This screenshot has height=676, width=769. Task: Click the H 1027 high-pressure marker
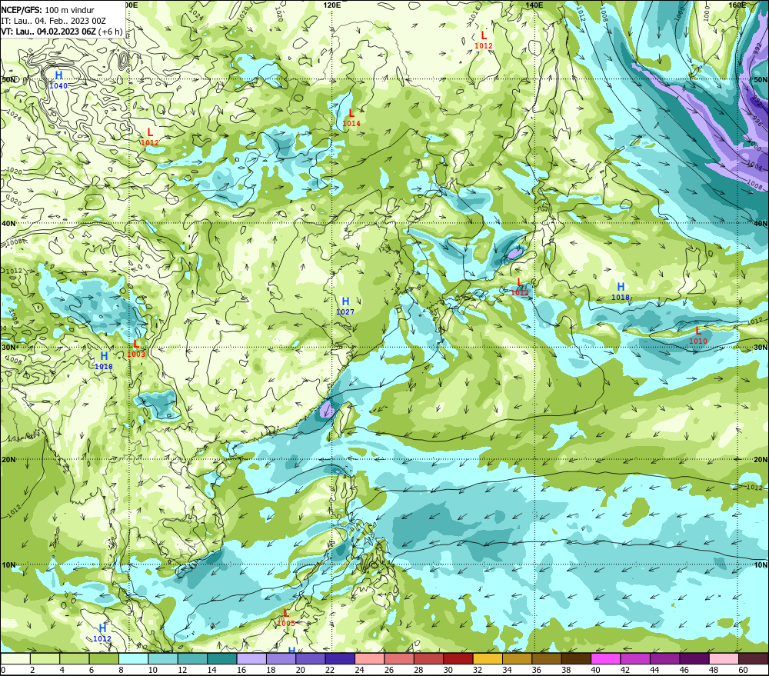coord(345,306)
